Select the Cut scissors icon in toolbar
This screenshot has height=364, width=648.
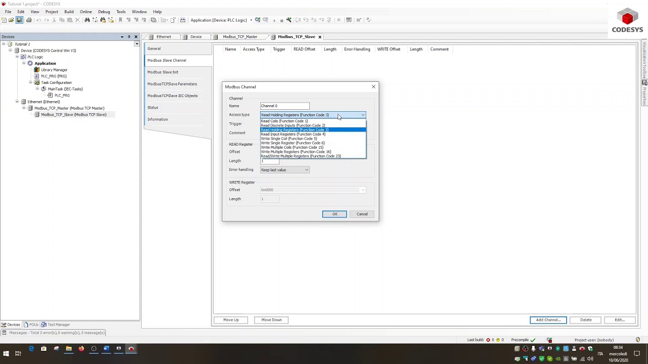[x=54, y=20]
